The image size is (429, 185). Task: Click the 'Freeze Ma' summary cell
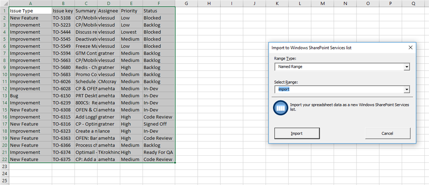[86, 46]
